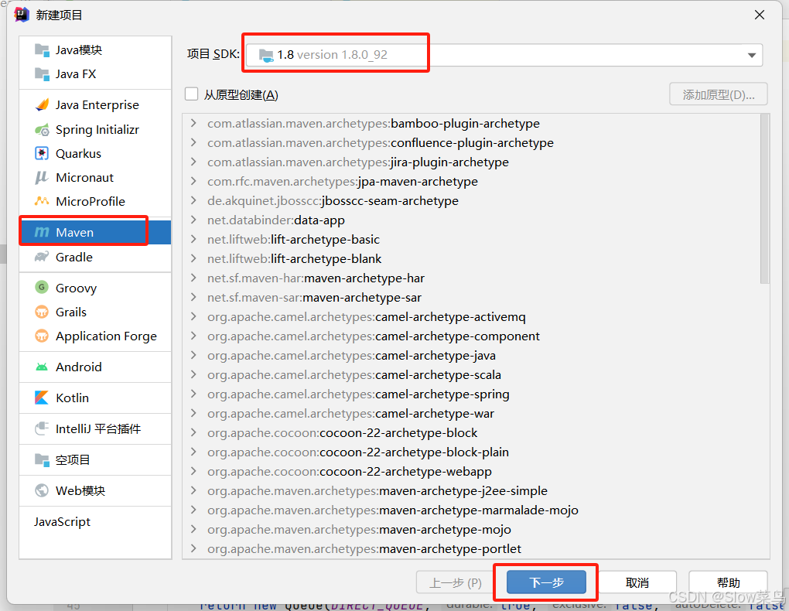Click the Java FX folder icon
The height and width of the screenshot is (611, 789).
[x=42, y=74]
